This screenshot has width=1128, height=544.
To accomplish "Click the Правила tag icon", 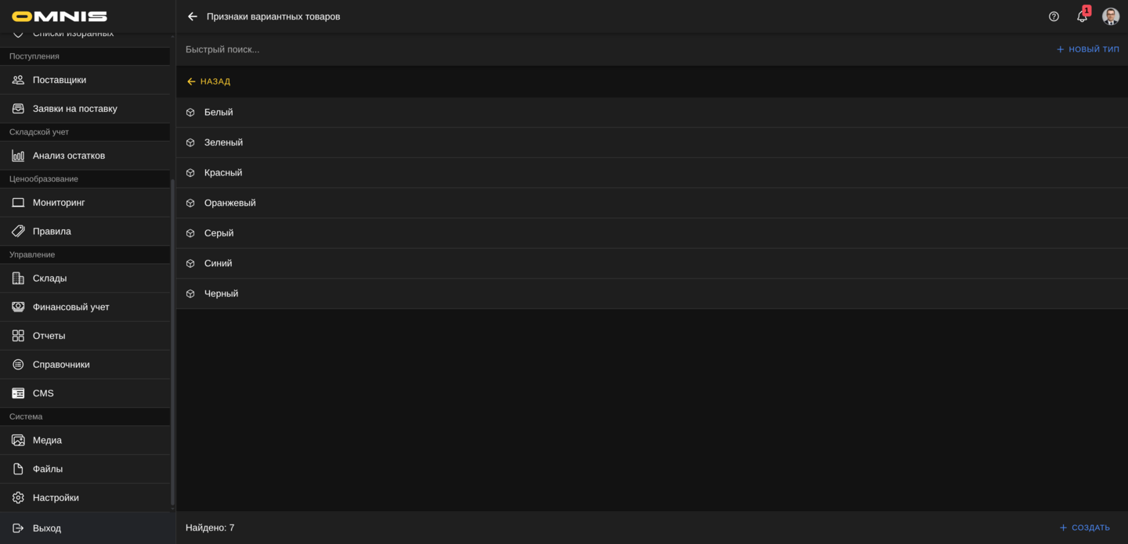I will pos(18,232).
